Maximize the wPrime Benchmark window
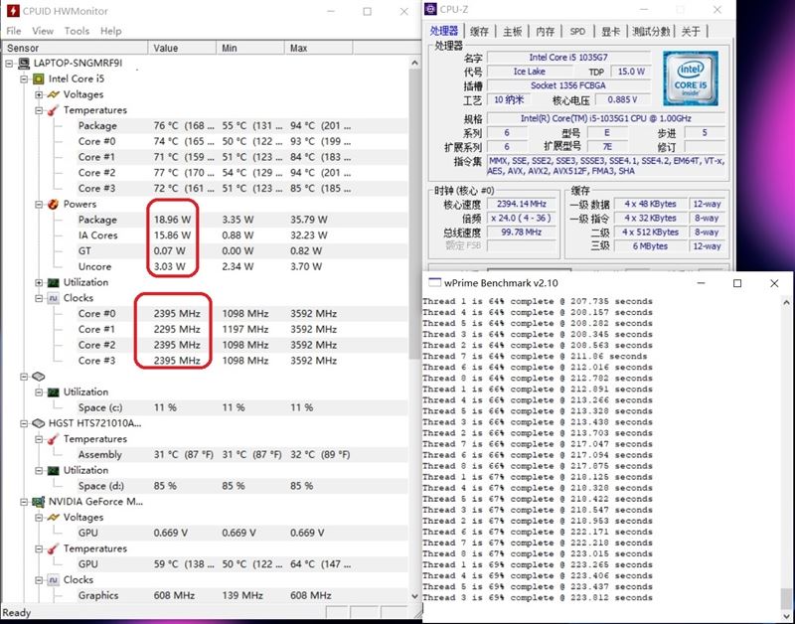Image resolution: width=795 pixels, height=624 pixels. pos(737,283)
